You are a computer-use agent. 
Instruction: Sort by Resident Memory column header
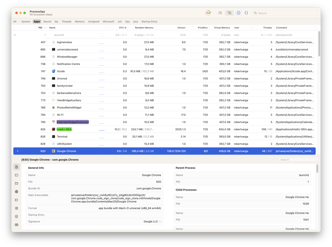point(144,28)
